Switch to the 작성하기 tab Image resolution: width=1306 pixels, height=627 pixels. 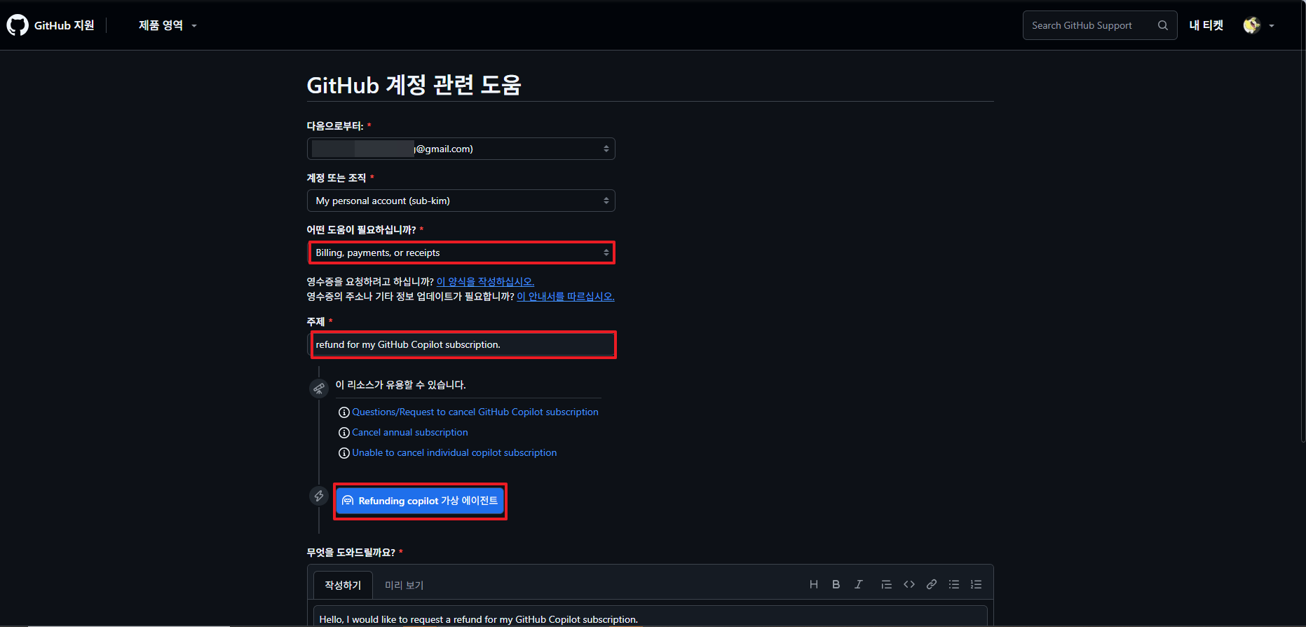[343, 585]
